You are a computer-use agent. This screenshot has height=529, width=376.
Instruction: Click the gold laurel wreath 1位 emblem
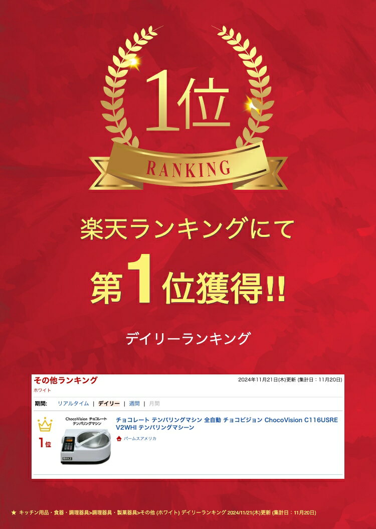pyautogui.click(x=187, y=108)
